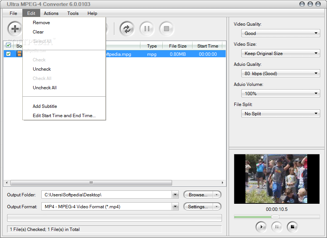This screenshot has width=327, height=238.
Task: Click the film strip icon of softpedia.mpg
Action: click(x=19, y=54)
